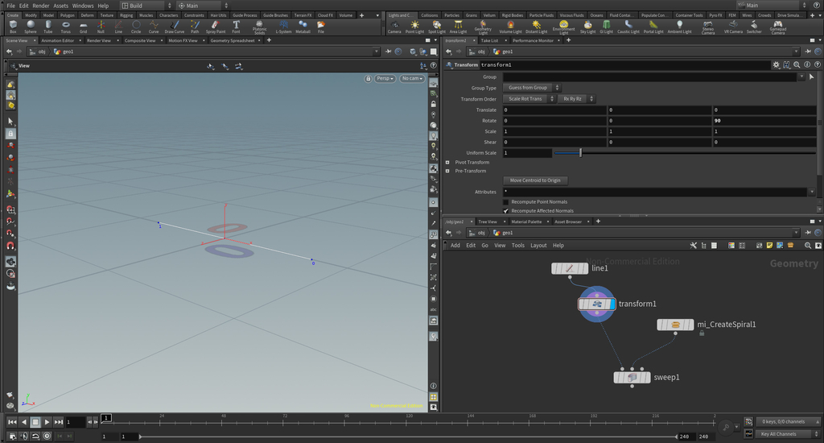824x443 pixels.
Task: Jump to last frame
Action: coord(58,422)
